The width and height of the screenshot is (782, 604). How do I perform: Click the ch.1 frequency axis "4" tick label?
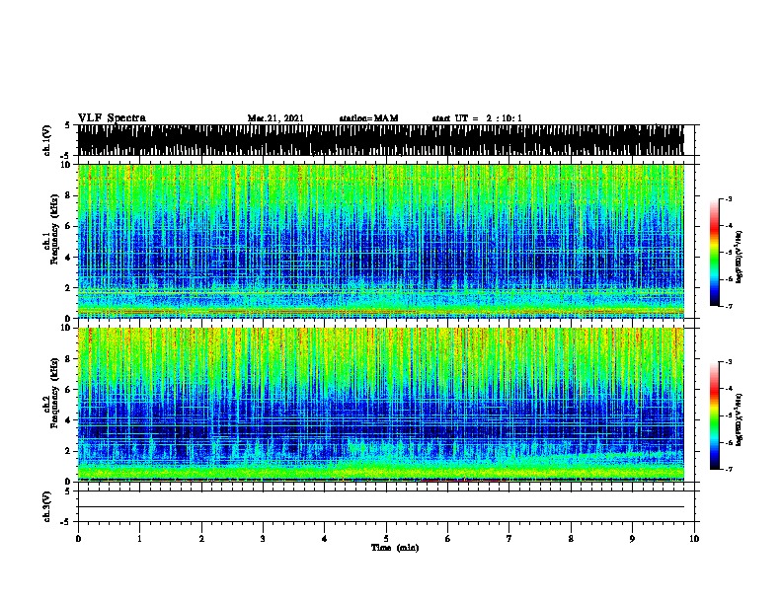68,258
